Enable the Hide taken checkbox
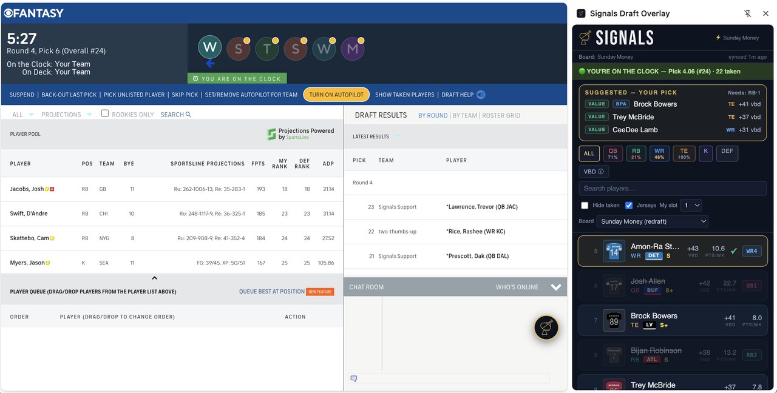 (585, 205)
